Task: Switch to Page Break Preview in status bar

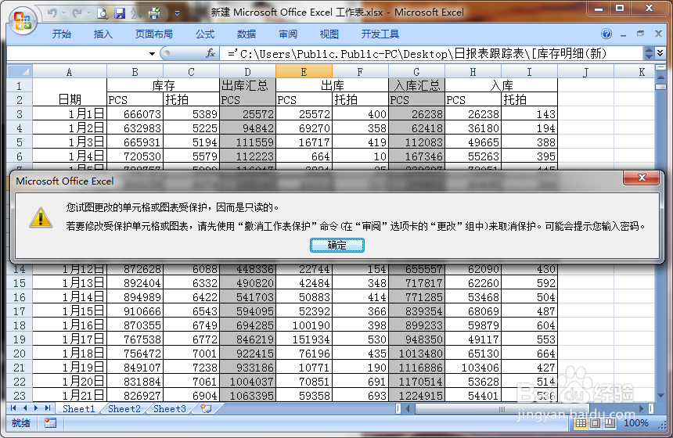Action: click(x=610, y=423)
